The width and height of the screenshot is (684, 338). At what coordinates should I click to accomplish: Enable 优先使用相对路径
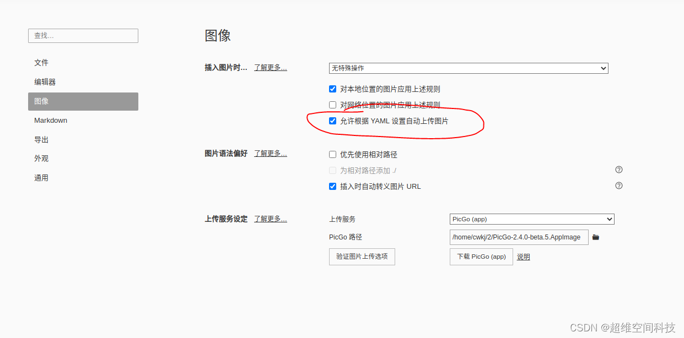pyautogui.click(x=332, y=154)
